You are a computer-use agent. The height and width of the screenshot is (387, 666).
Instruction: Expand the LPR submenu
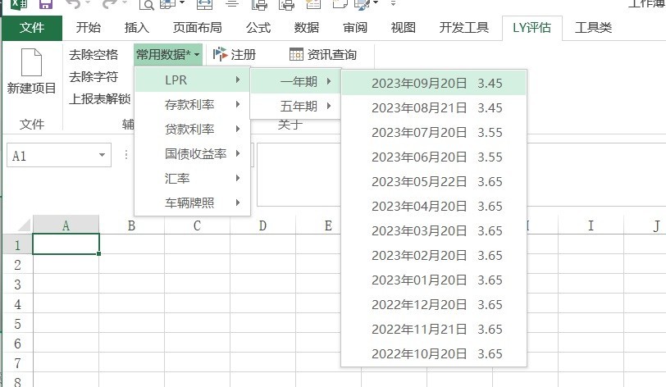pos(192,80)
